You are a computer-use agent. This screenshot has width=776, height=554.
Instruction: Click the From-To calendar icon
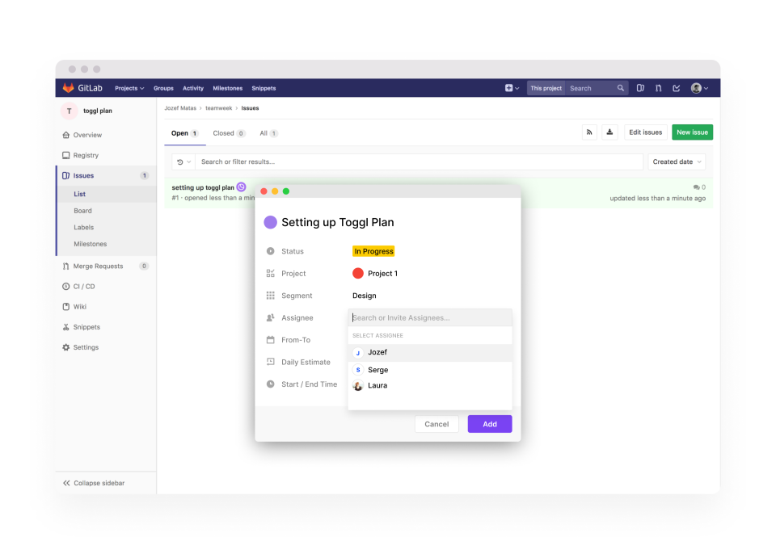270,340
